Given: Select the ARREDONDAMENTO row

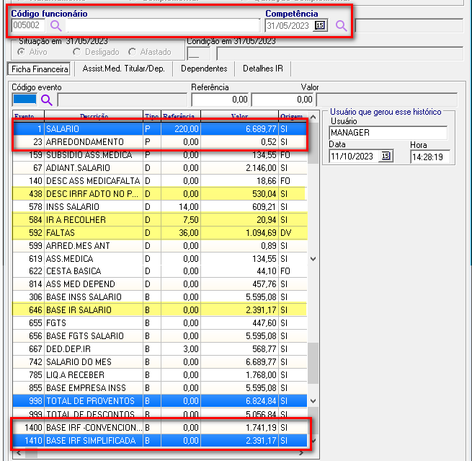Looking at the screenshot, I should 159,142.
